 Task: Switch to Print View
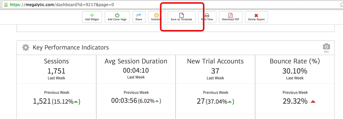tap(207, 17)
